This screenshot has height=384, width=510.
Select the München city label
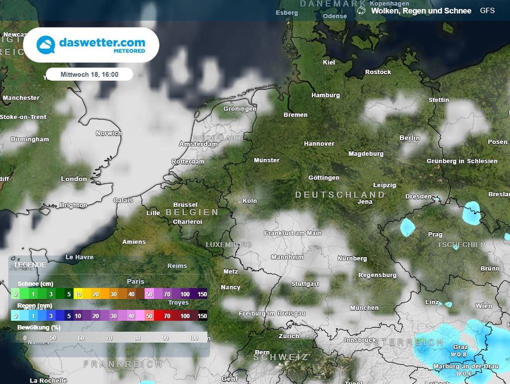pos(364,308)
